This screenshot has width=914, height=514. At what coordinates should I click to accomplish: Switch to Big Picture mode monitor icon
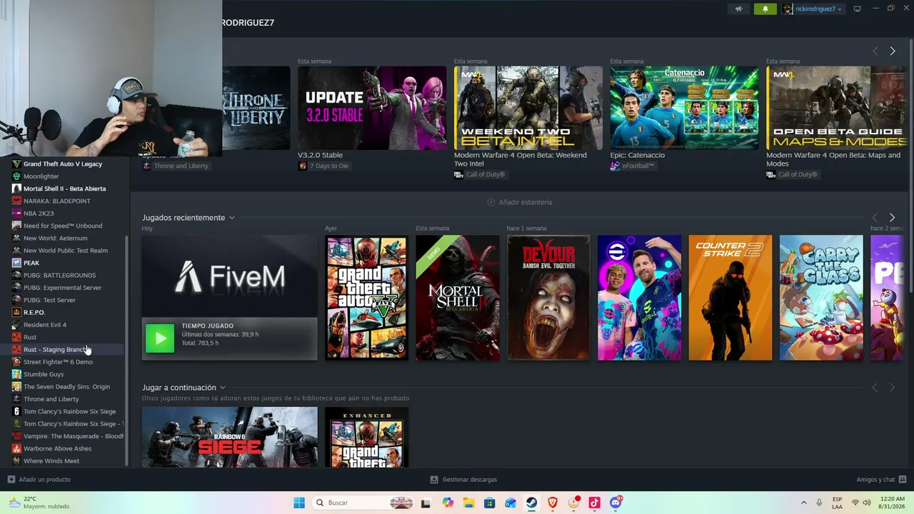(858, 9)
